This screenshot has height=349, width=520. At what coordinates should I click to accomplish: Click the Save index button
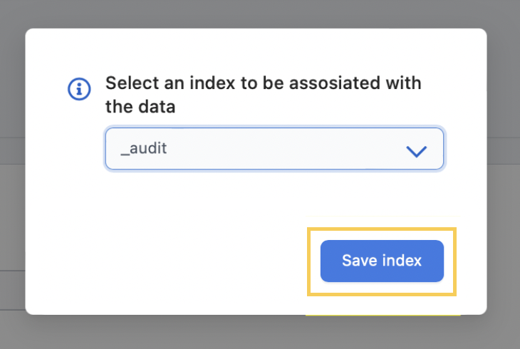pos(382,261)
